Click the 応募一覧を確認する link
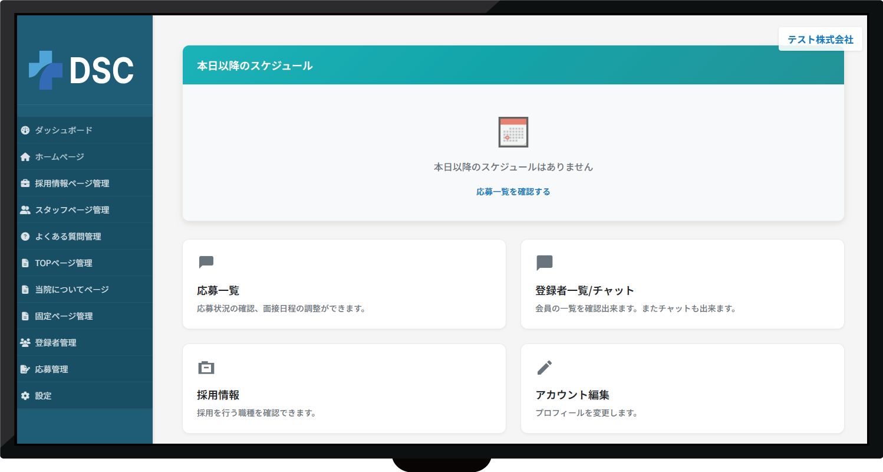883x472 pixels. tap(513, 191)
